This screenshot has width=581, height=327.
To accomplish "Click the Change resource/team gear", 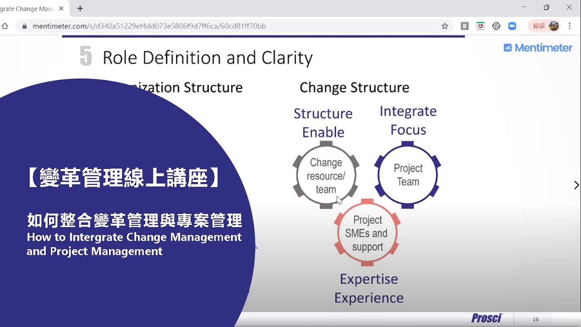I will 326,176.
